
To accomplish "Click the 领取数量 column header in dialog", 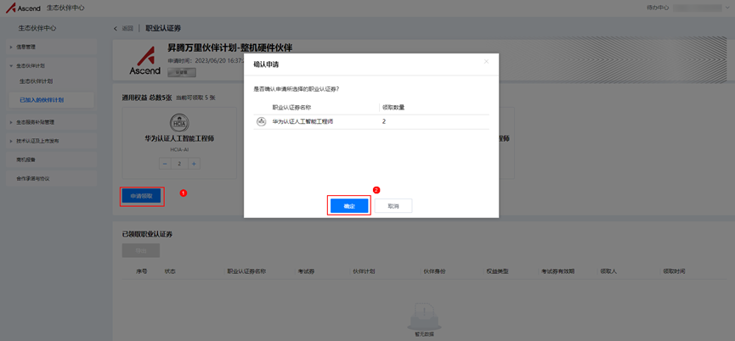I will click(x=393, y=107).
